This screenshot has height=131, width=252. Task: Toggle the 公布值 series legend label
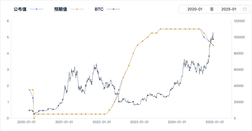point(20,9)
